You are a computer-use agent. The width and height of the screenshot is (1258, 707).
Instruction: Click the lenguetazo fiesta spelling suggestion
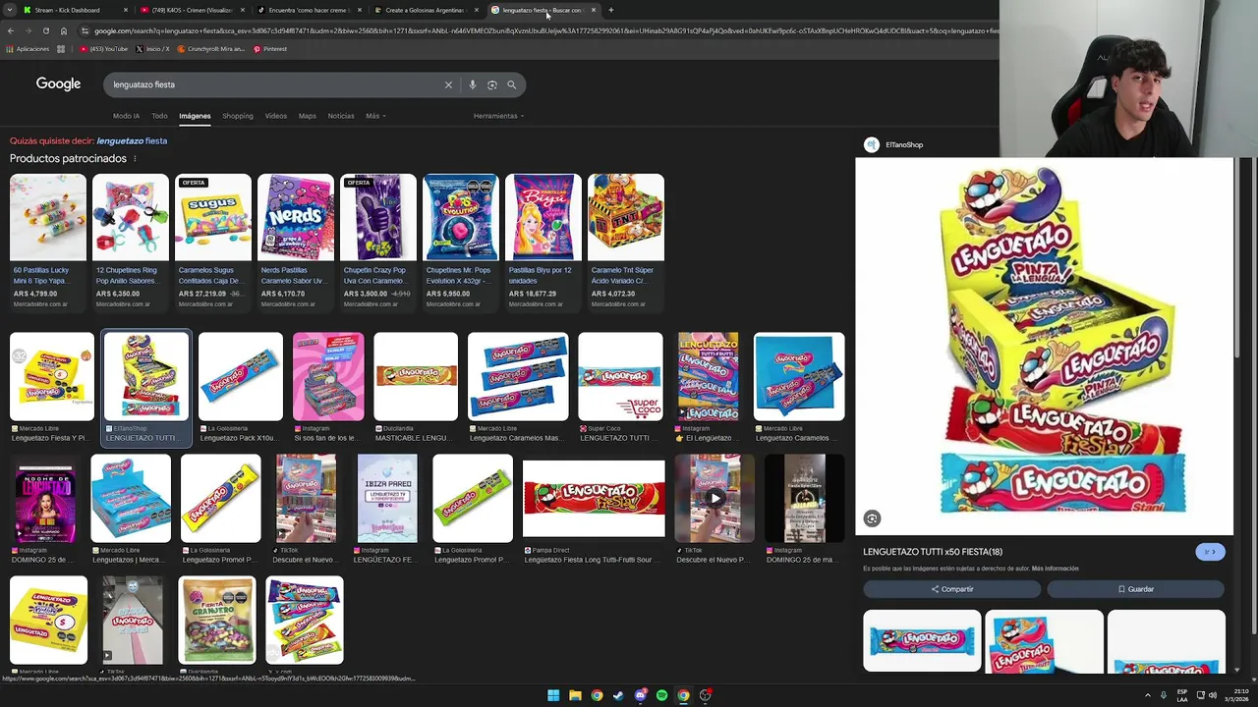[132, 141]
